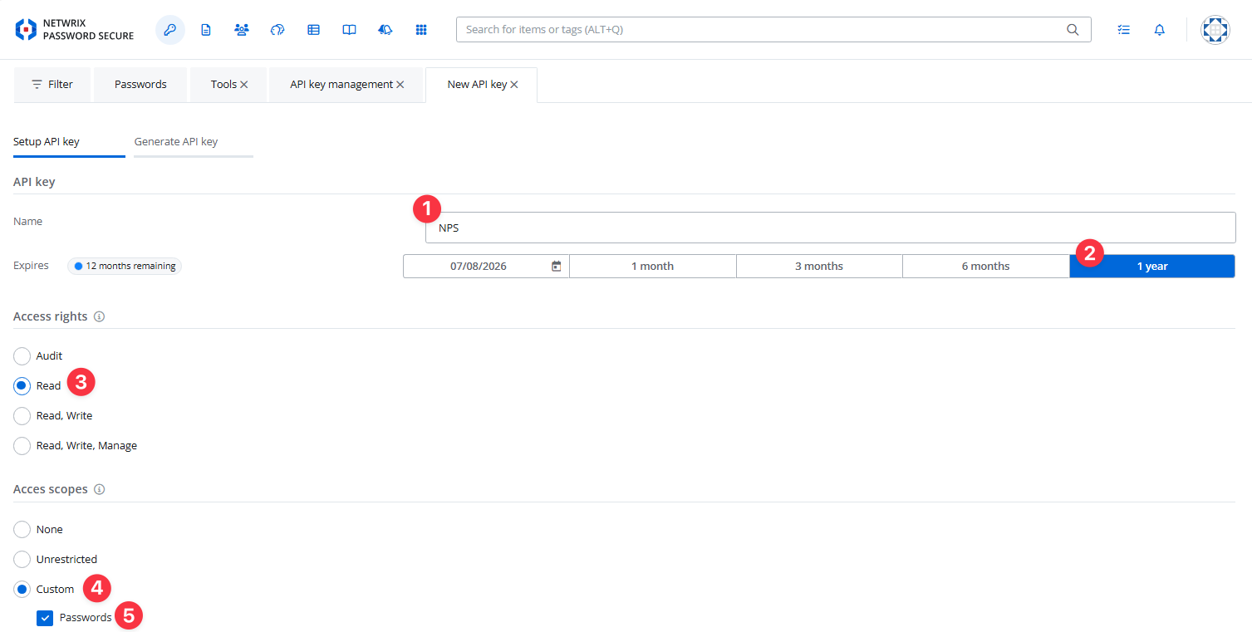This screenshot has width=1252, height=632.
Task: Open the Documents section icon
Action: click(205, 29)
